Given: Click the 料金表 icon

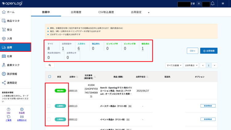Looking at the screenshot, I should [x=22, y=109].
